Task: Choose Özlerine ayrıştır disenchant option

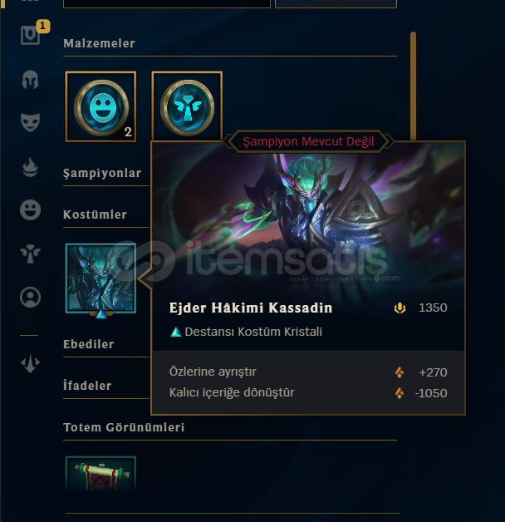Action: [x=308, y=372]
